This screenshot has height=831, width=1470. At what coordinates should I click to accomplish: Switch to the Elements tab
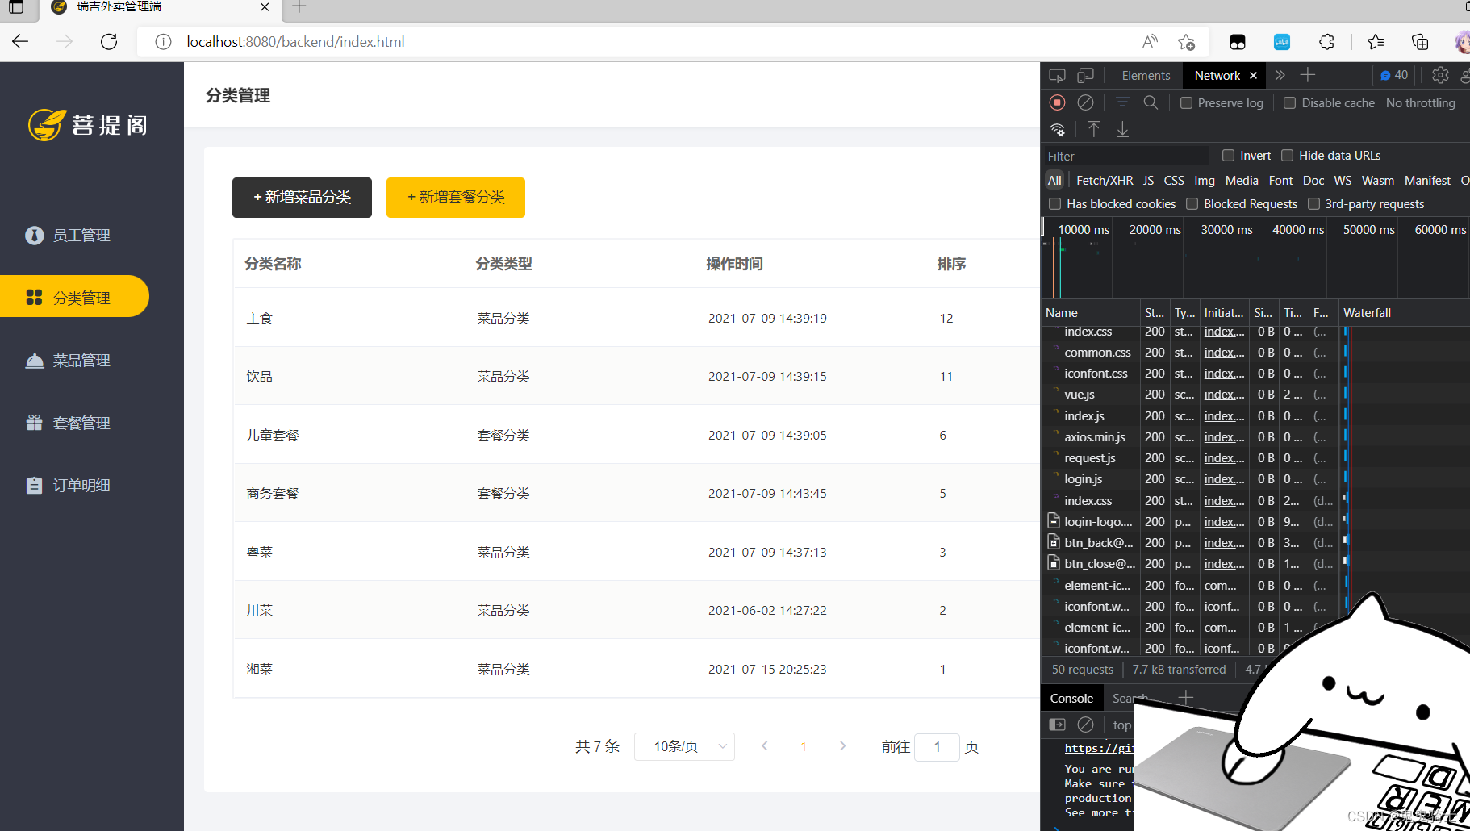[x=1146, y=76]
